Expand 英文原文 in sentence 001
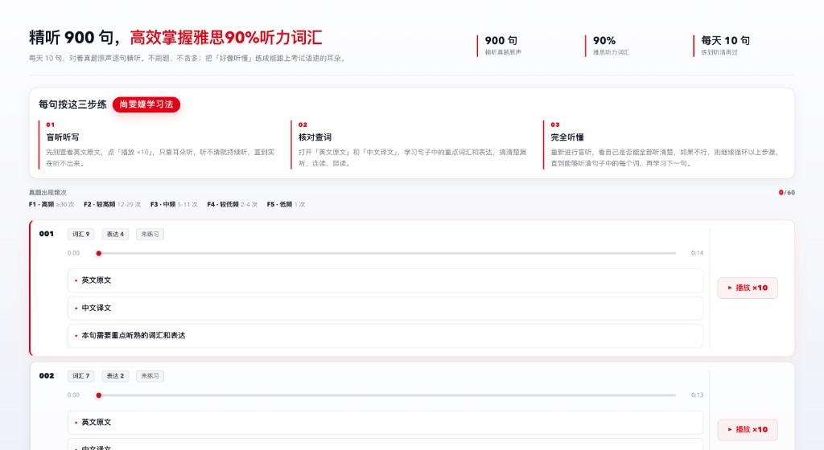 [x=385, y=280]
